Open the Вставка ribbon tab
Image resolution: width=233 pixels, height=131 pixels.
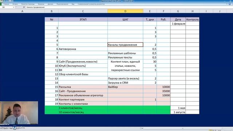15,4
